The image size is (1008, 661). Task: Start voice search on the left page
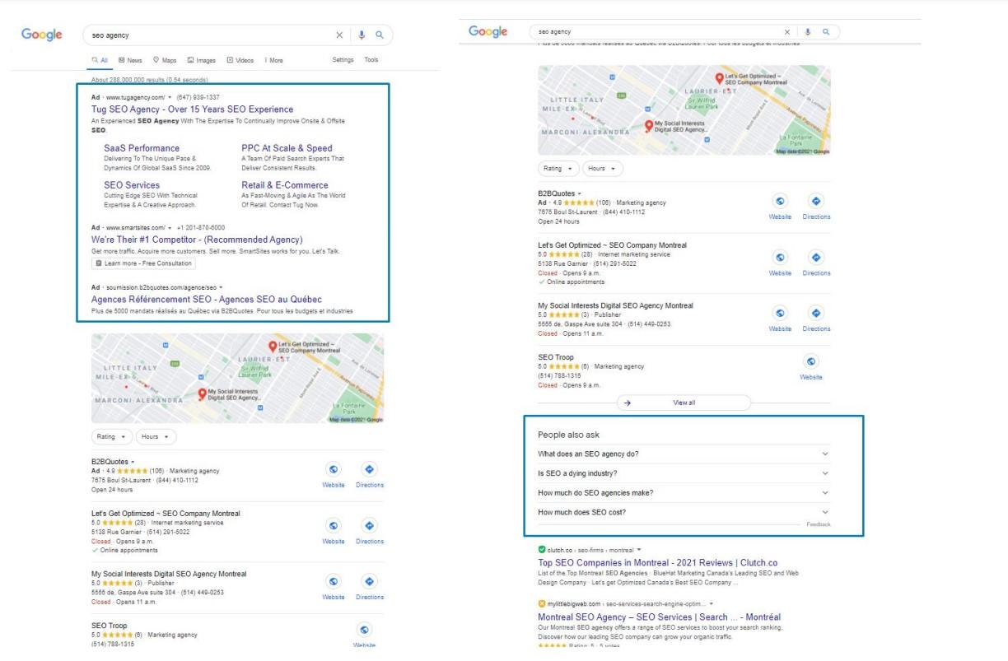tap(362, 35)
